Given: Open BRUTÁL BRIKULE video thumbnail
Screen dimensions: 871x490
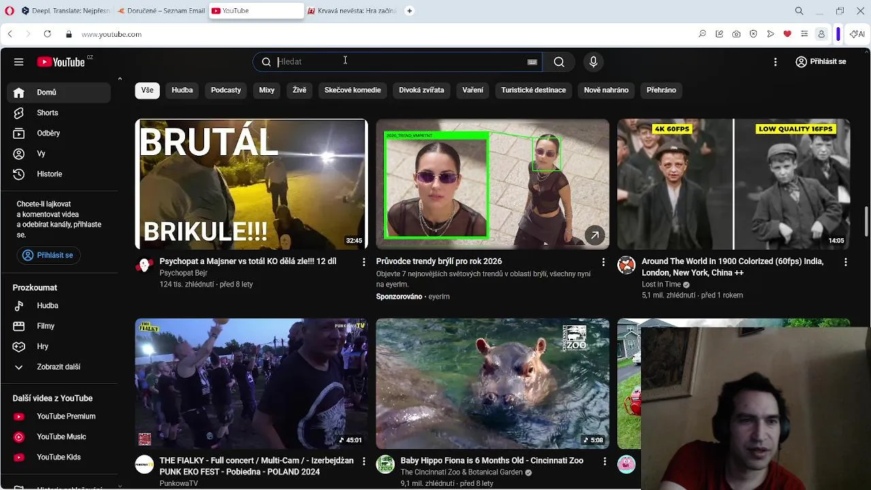Looking at the screenshot, I should (251, 184).
